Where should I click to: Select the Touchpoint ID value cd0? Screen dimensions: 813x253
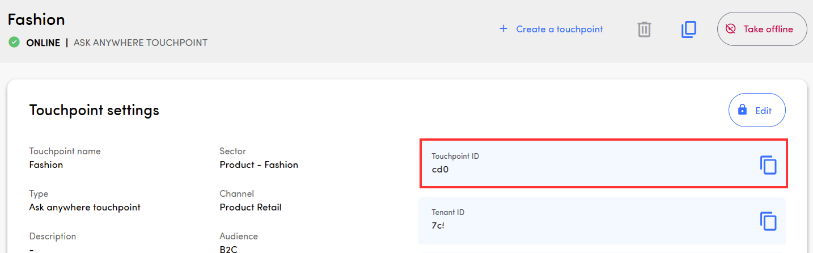(x=441, y=169)
